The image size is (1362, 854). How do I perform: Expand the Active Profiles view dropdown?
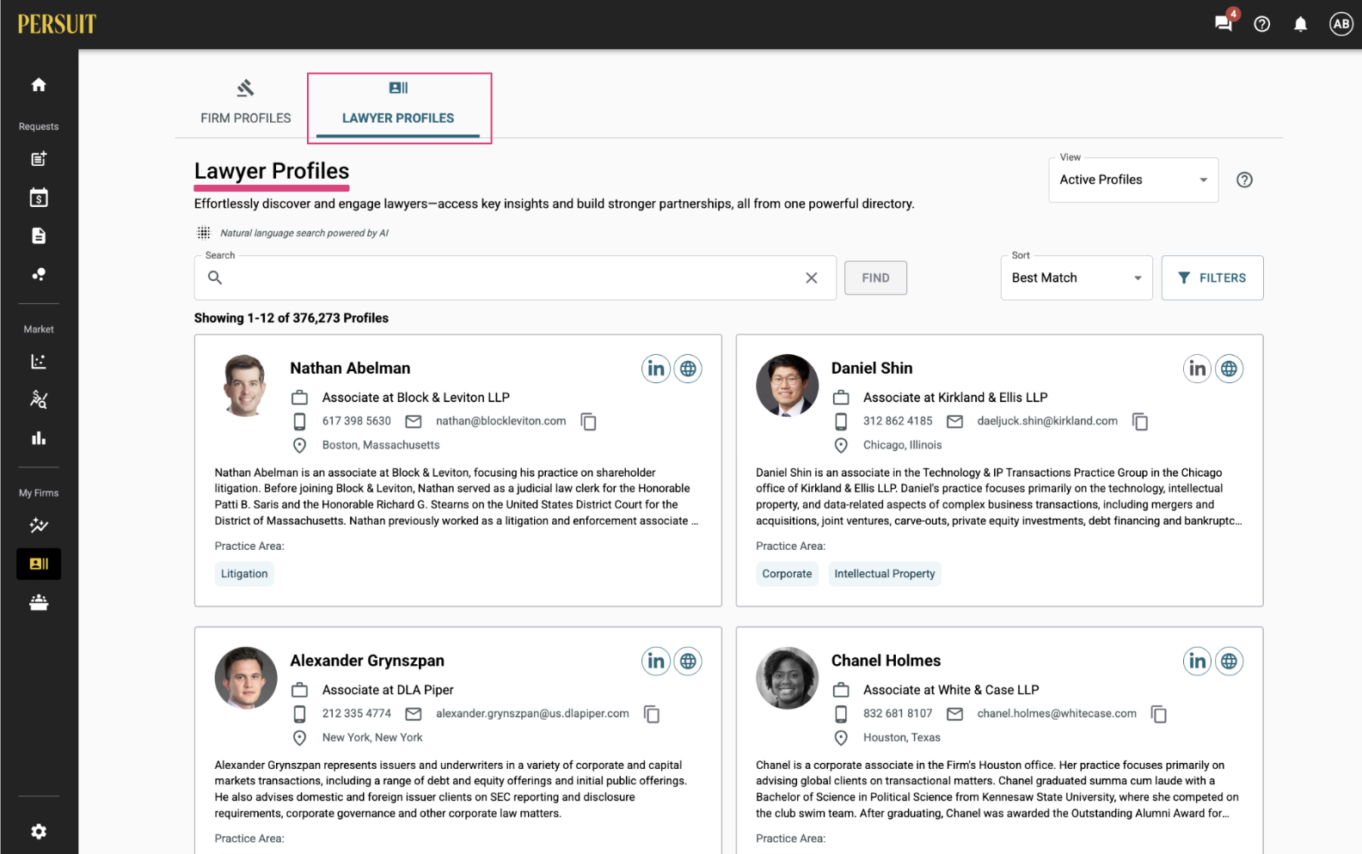[x=1133, y=180]
